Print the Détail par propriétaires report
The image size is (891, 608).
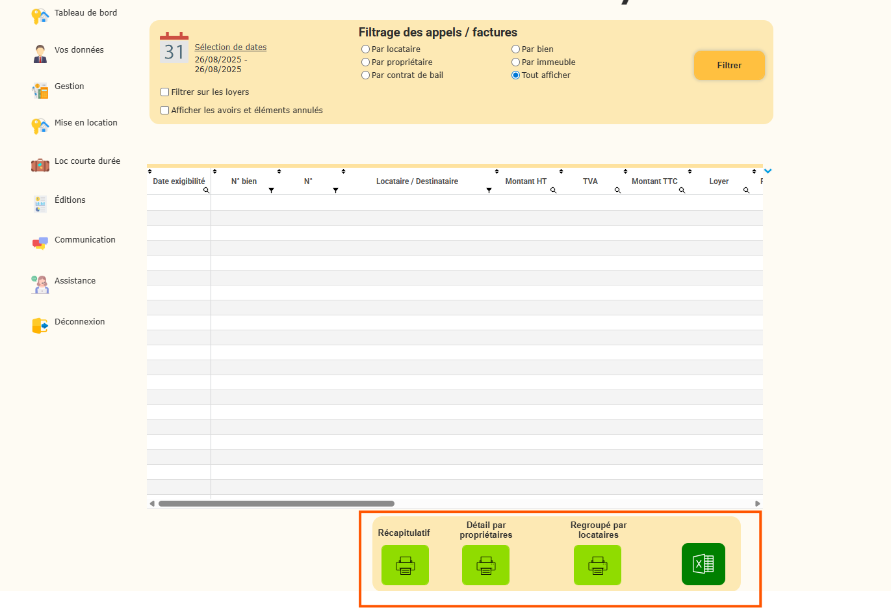pyautogui.click(x=485, y=565)
